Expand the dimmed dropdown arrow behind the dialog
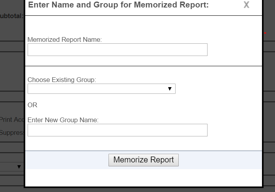275x192 pixels. pyautogui.click(x=19, y=167)
